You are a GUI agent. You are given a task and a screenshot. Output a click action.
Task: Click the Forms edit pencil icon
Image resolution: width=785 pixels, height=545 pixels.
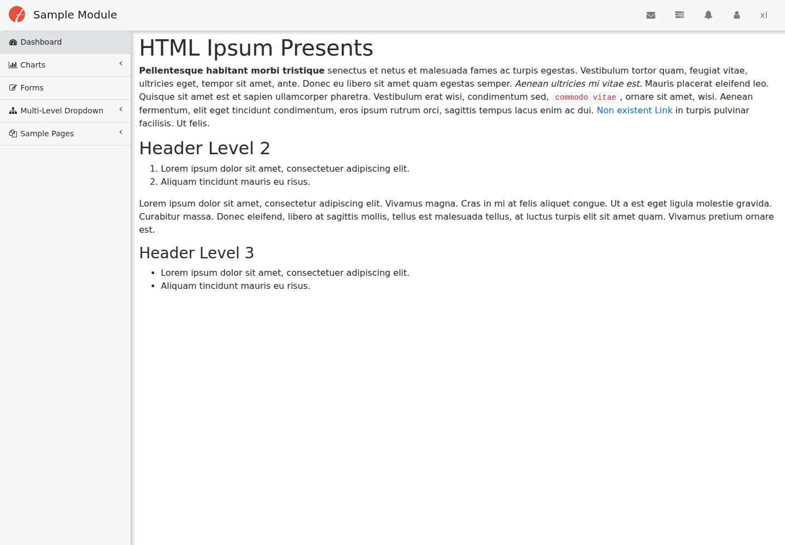13,88
